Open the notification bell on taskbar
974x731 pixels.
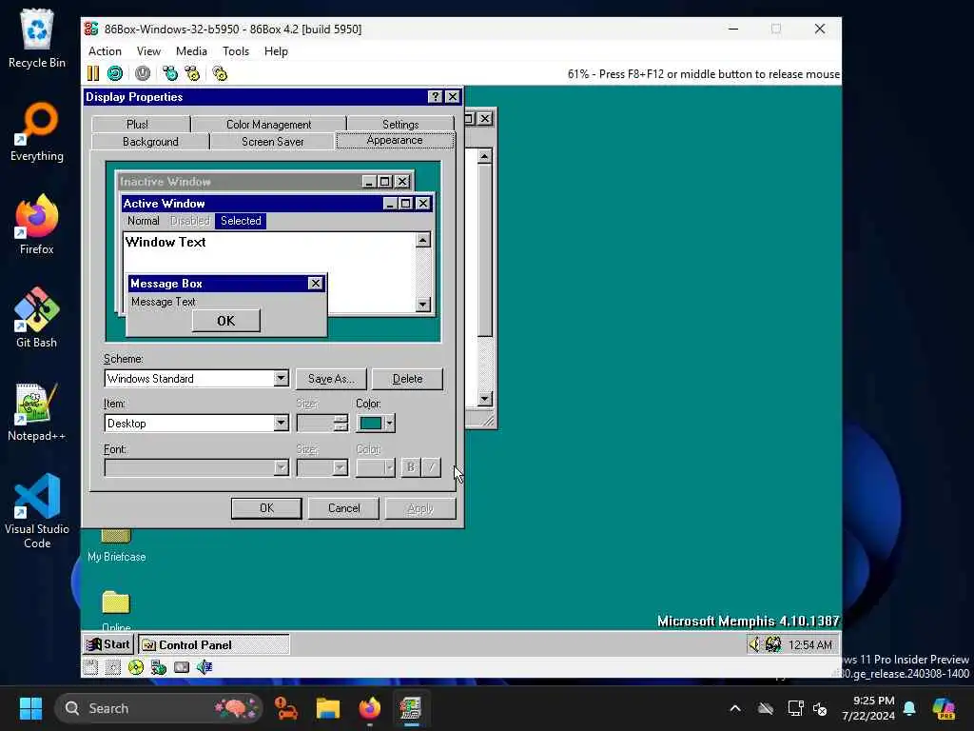(x=909, y=708)
